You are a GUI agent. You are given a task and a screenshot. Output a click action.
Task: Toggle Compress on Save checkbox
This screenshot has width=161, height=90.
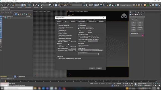coord(58,32)
